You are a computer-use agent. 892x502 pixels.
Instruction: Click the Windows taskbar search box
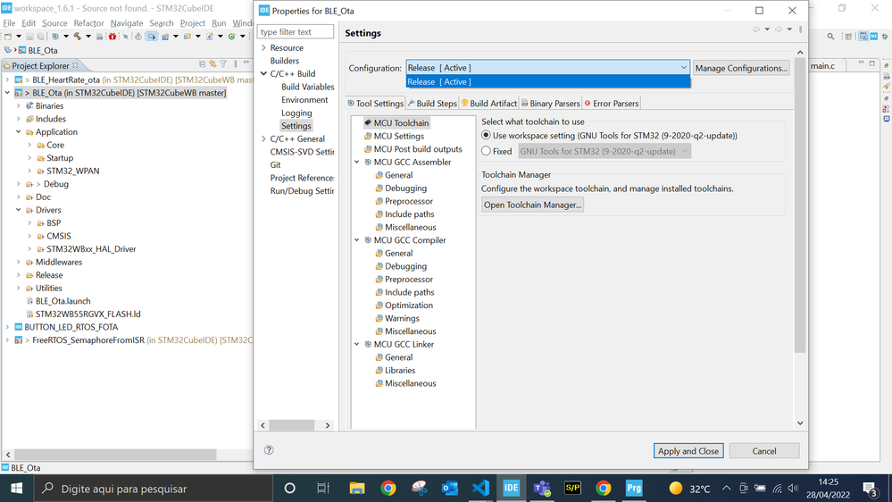(154, 489)
